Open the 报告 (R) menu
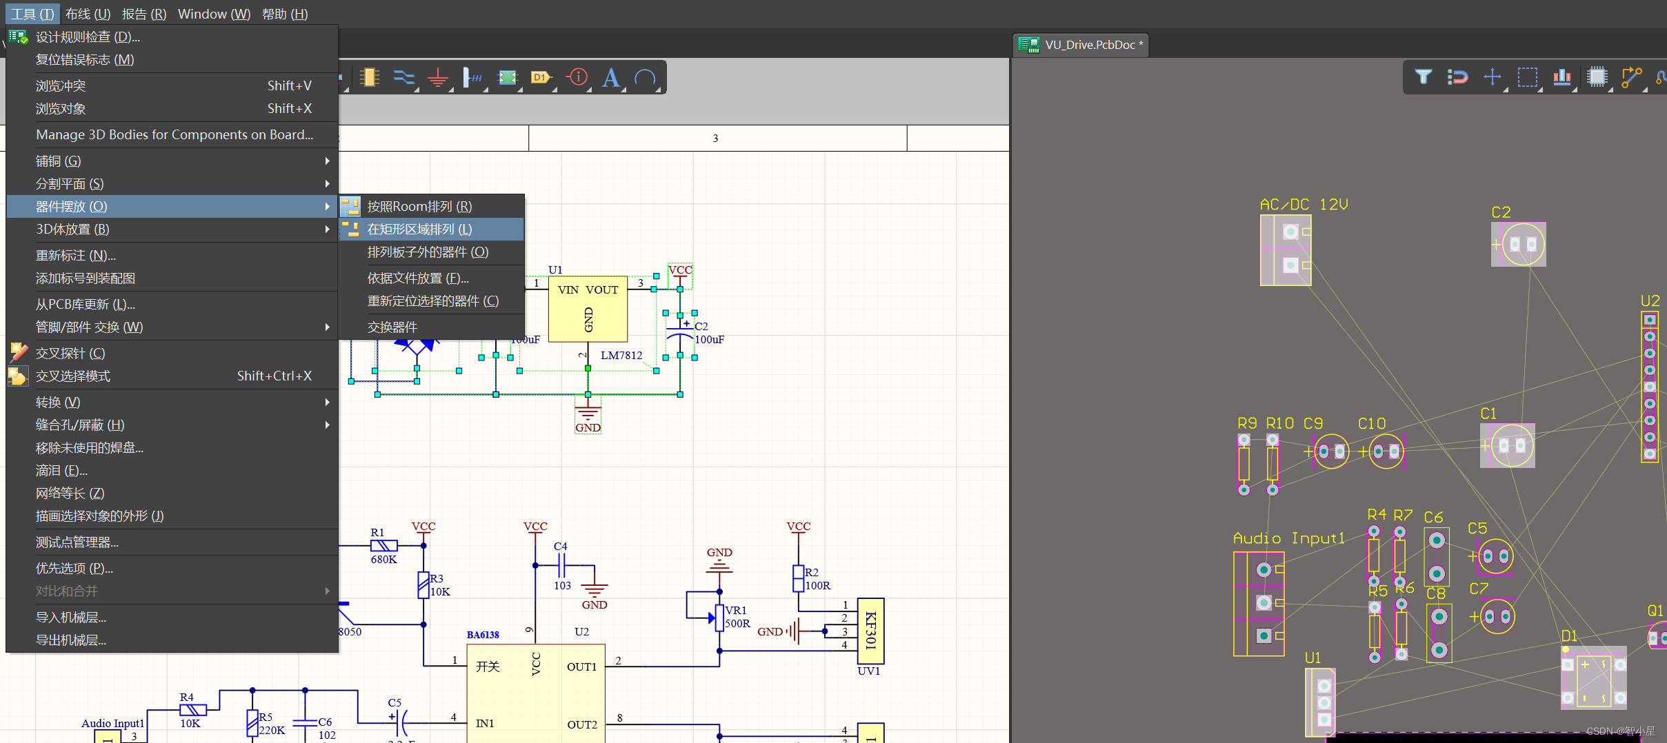 (x=144, y=14)
